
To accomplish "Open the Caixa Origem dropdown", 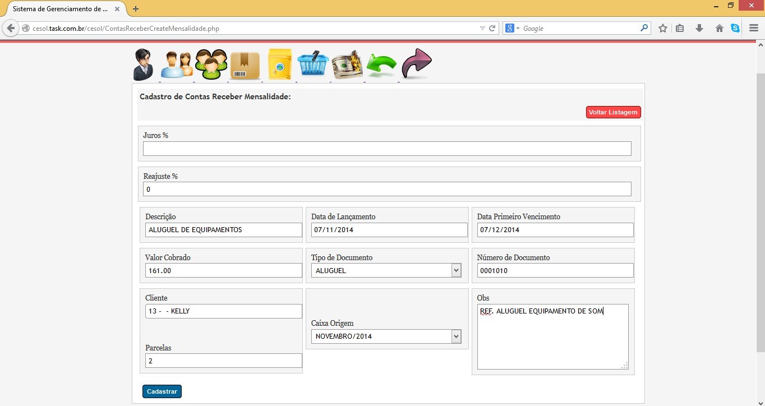I will (x=456, y=336).
